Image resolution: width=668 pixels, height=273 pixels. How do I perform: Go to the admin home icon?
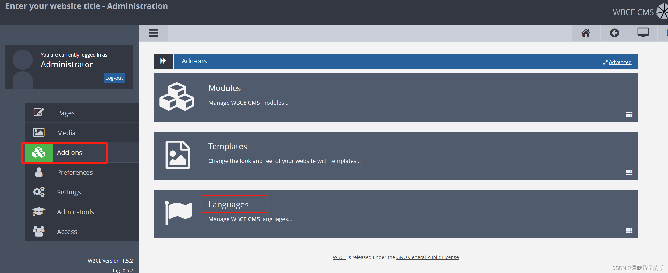pyautogui.click(x=586, y=33)
